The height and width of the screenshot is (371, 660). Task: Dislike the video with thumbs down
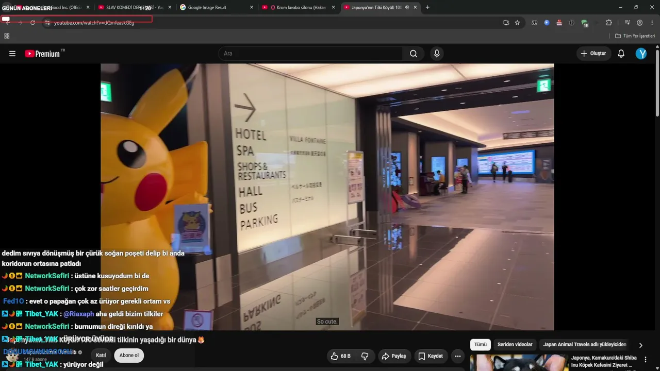coord(365,356)
